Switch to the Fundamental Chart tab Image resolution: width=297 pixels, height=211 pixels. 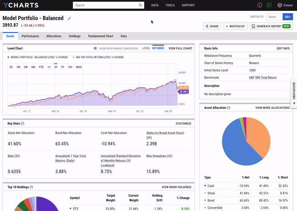[x=101, y=36]
